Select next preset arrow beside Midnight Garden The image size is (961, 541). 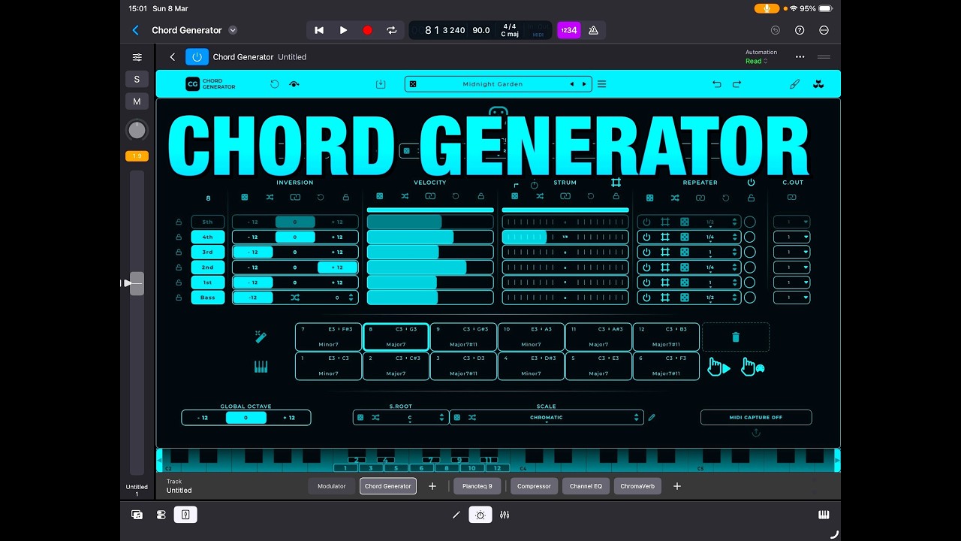tap(584, 84)
